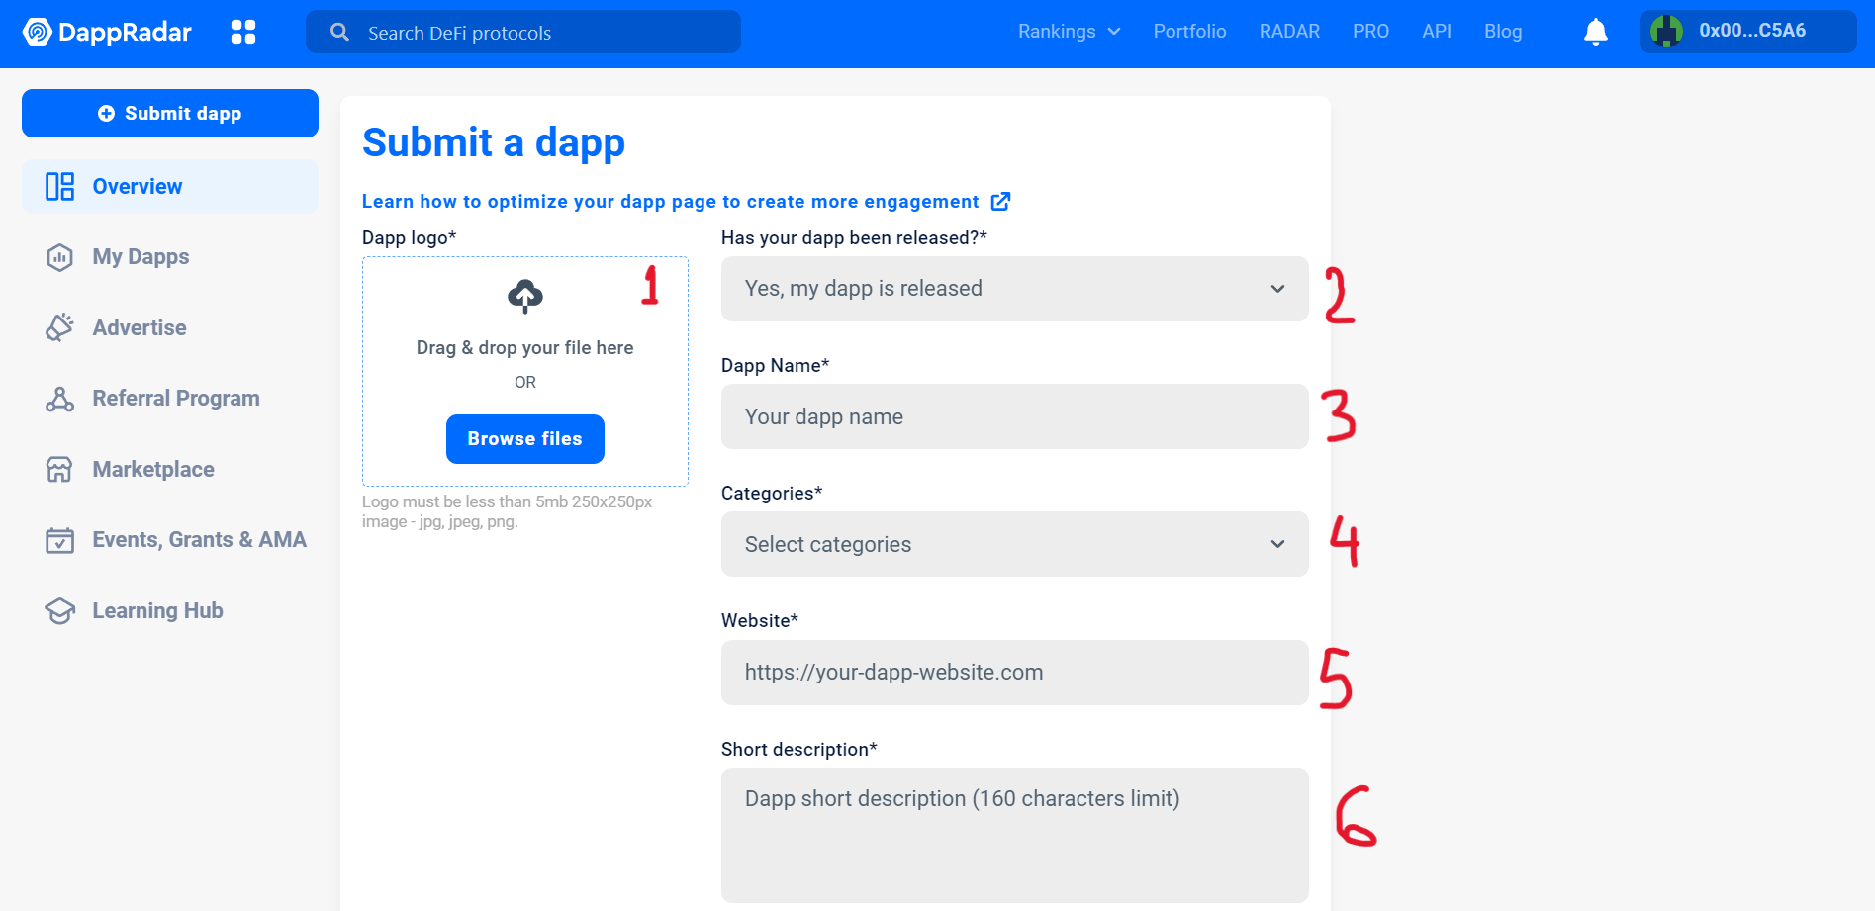
Task: Click the 'Short description*' label
Action: (799, 749)
